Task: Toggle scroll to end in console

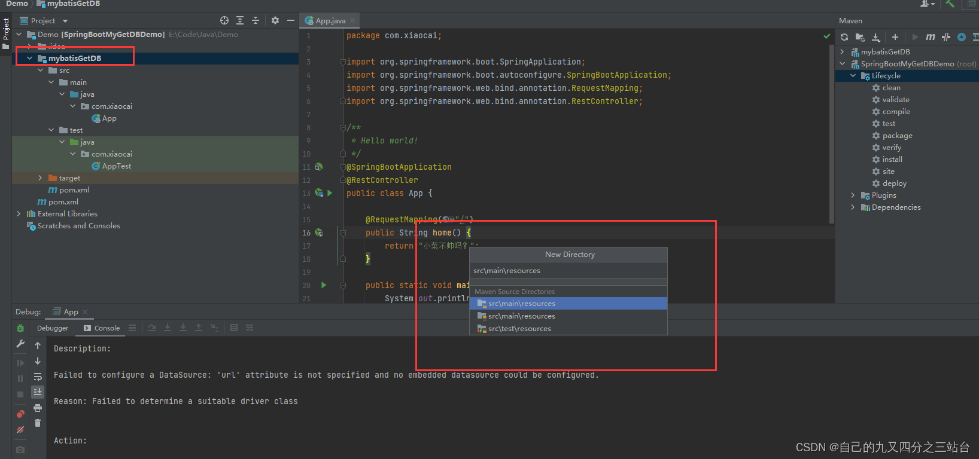Action: 38,392
